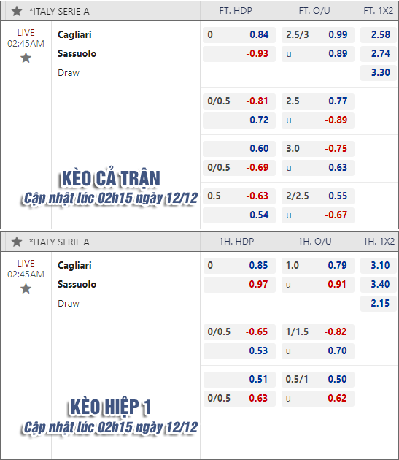Open the Cagliari team name in the full-time table
This screenshot has height=460, width=399.
[x=74, y=34]
